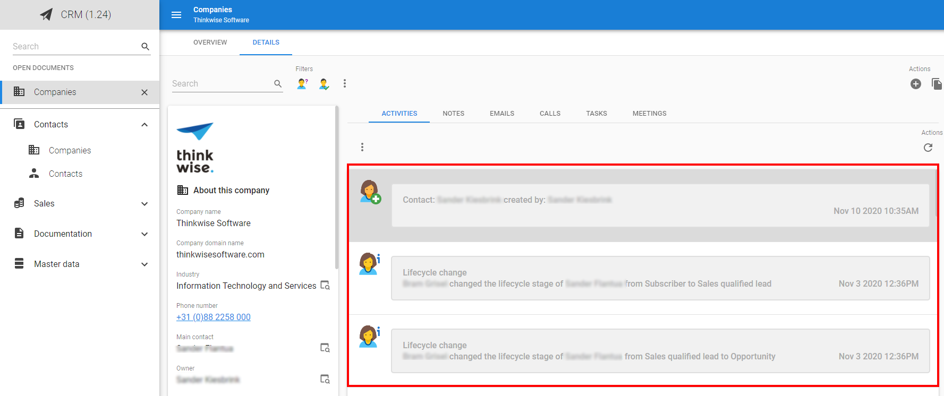The image size is (944, 396).
Task: Refresh the activities list
Action: click(928, 148)
